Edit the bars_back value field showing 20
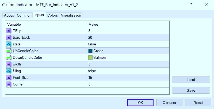Image resolution: width=214 pixels, height=109 pixels. pos(128,37)
